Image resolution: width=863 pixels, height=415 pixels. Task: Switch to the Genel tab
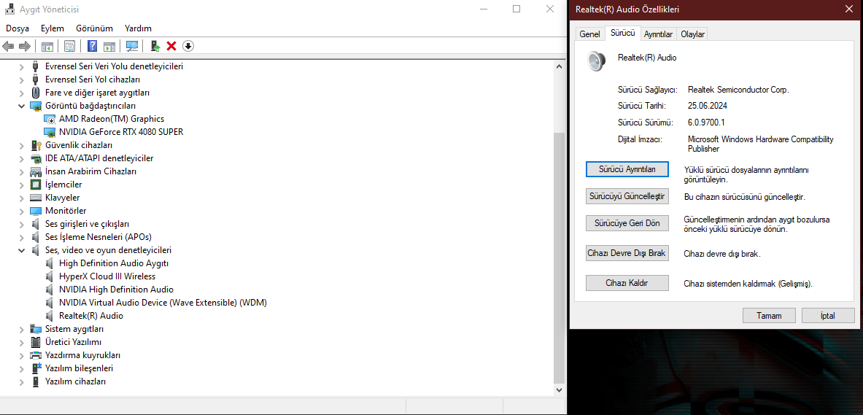tap(589, 34)
